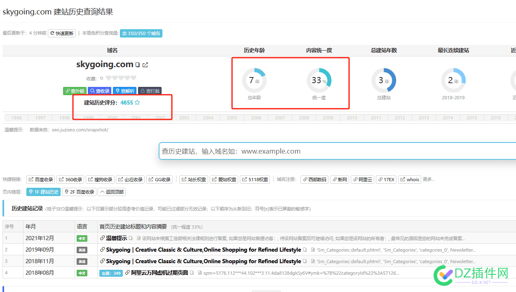Image resolution: width=516 pixels, height=292 pixels.
Task: Click the 33% content uniformity donut chart
Action: [319, 80]
